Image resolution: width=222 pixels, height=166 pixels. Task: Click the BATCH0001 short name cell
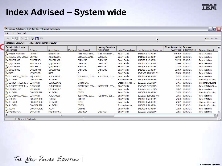point(54,53)
